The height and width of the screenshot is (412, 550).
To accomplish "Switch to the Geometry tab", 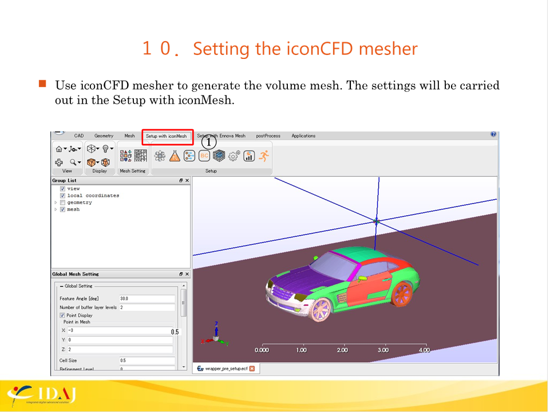I will (x=104, y=136).
